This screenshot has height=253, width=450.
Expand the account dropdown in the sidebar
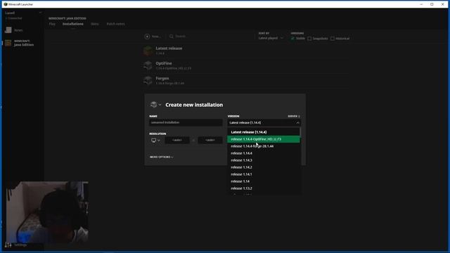tap(40, 13)
